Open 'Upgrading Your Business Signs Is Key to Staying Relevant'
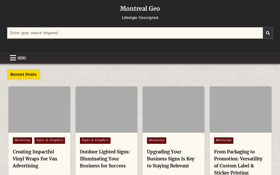Image resolution: width=280 pixels, height=175 pixels. [x=170, y=159]
